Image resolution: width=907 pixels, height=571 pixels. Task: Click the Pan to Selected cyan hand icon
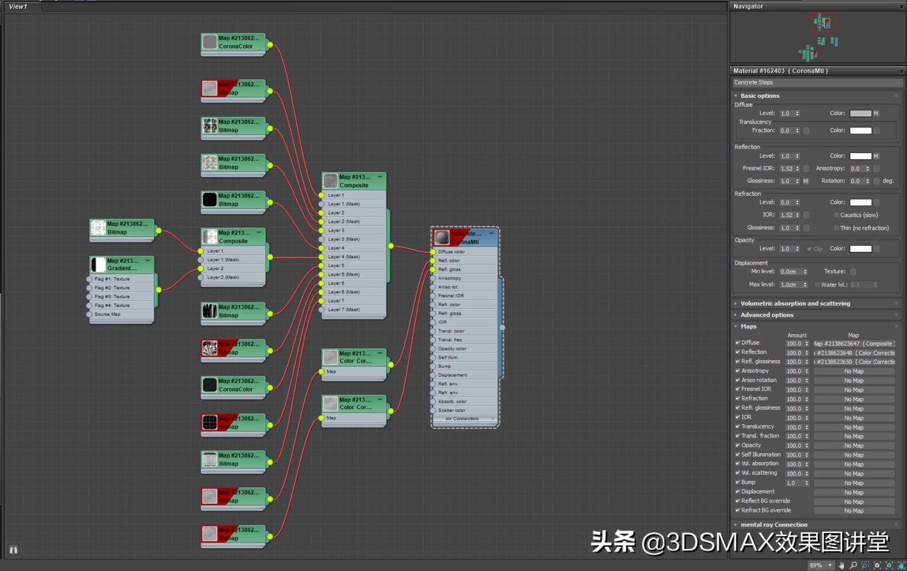click(x=900, y=565)
